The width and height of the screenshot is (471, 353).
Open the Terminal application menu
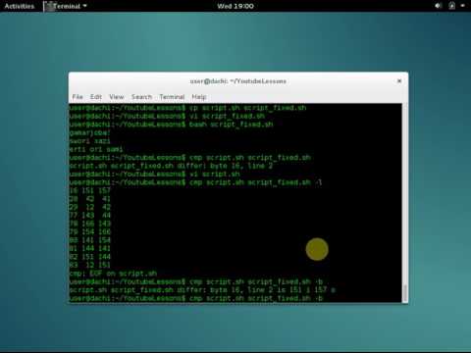coord(66,6)
